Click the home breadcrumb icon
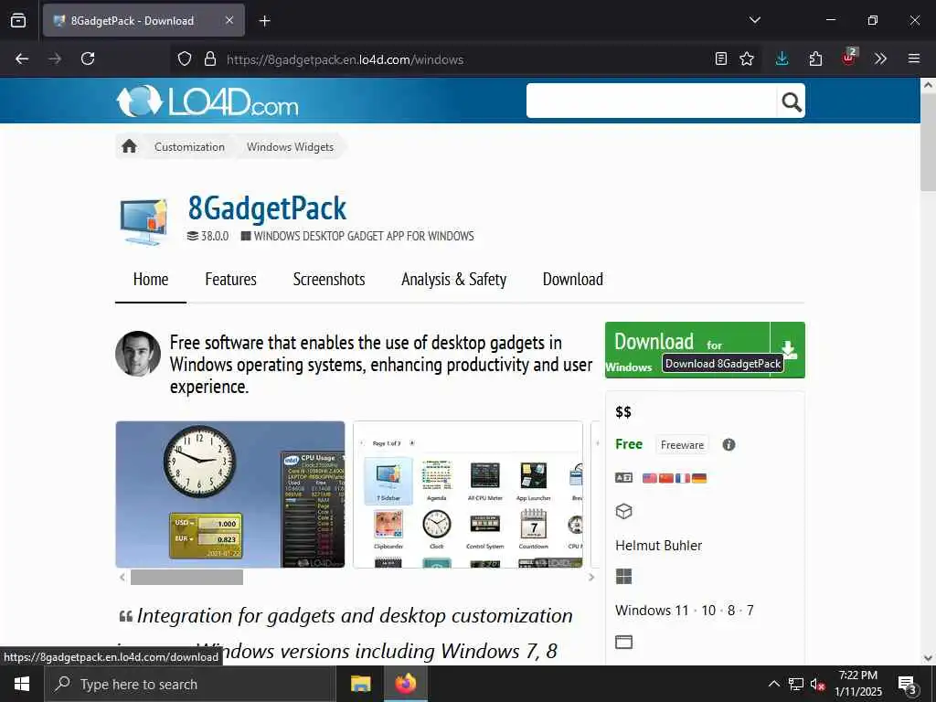The image size is (936, 702). pyautogui.click(x=129, y=146)
